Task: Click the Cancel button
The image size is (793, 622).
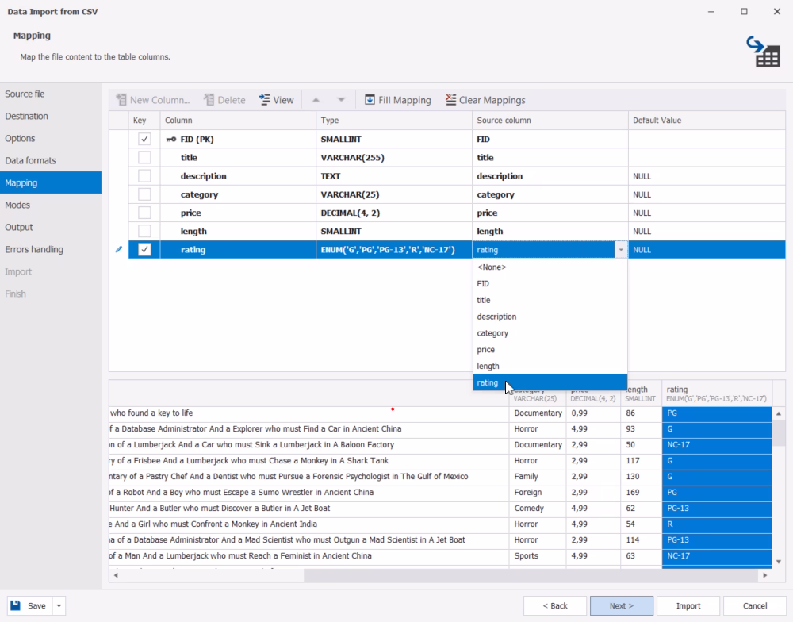Action: point(755,605)
